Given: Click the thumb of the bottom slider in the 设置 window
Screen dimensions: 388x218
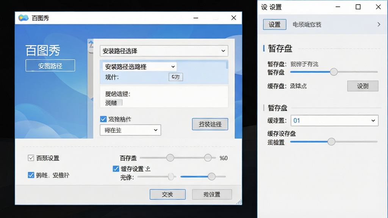Looking at the screenshot, I should point(331,142).
